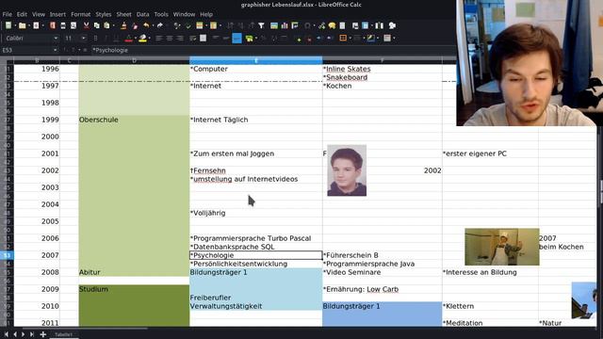Open the File menu

pyautogui.click(x=8, y=14)
